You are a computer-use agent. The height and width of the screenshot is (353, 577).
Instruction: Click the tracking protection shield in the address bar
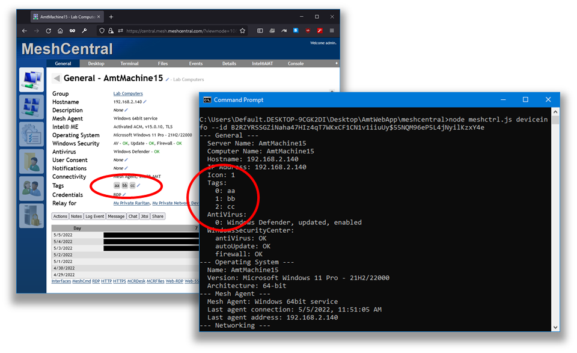coord(102,29)
